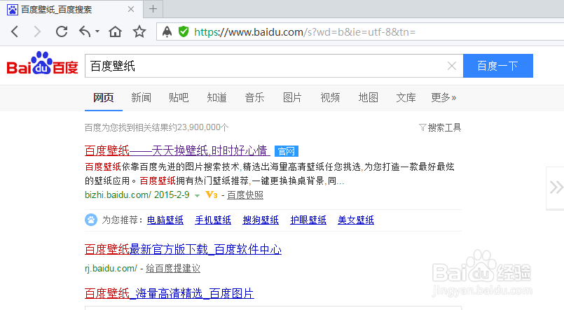Click the rocket speed-mode icon in address bar
This screenshot has height=310, width=564.
point(167,32)
